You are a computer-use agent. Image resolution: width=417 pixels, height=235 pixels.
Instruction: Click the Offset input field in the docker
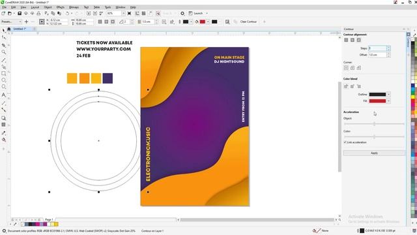click(377, 55)
